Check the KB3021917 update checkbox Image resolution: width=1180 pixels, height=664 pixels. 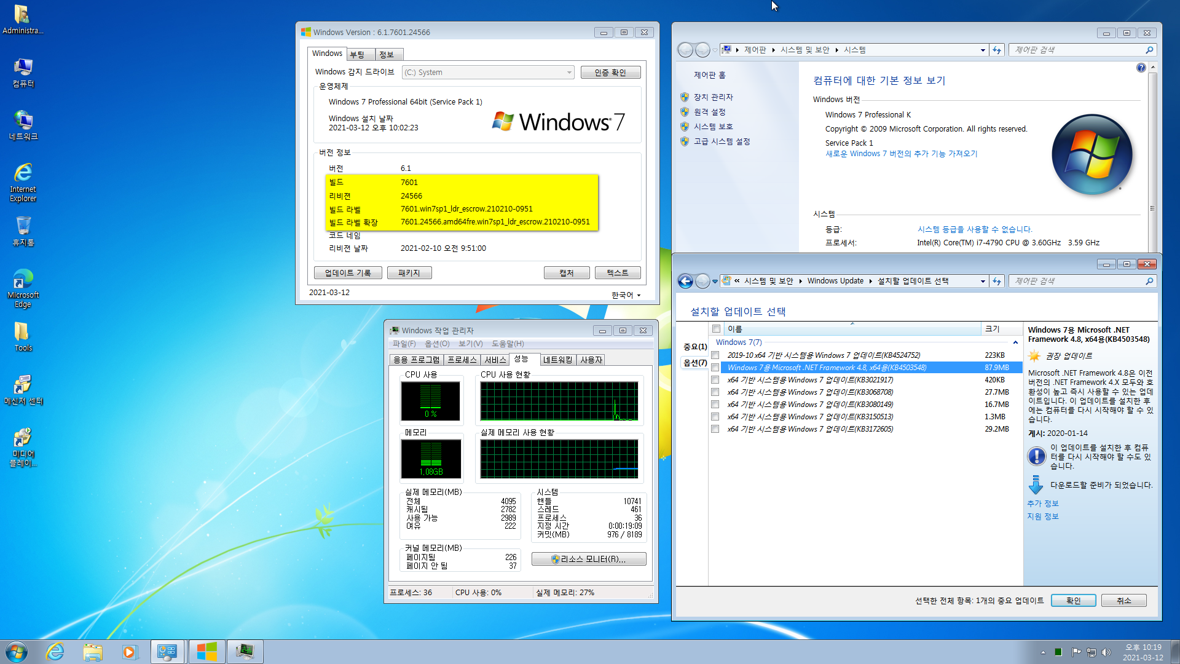click(x=715, y=380)
